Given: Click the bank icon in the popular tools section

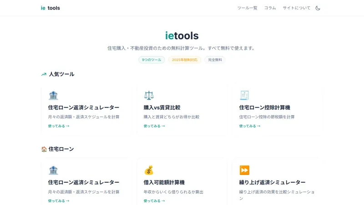Looking at the screenshot, I should click(x=53, y=95).
